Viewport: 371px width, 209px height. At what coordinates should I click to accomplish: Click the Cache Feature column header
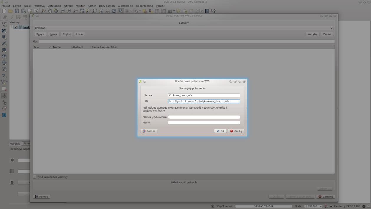(x=100, y=47)
